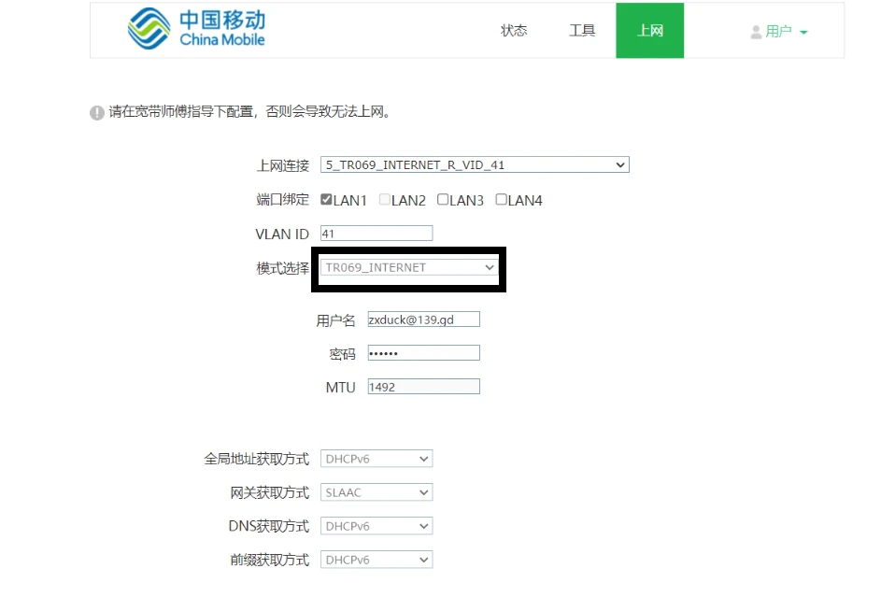The width and height of the screenshot is (895, 611).
Task: Expand the 上网连接 connection dropdown
Action: click(475, 165)
